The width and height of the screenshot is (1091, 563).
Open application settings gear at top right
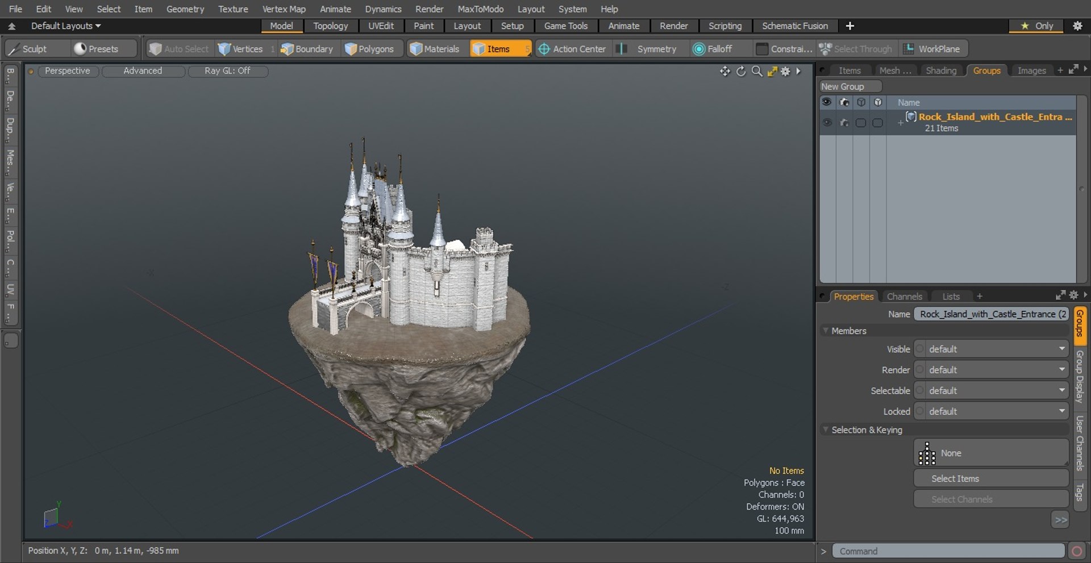click(x=1077, y=26)
